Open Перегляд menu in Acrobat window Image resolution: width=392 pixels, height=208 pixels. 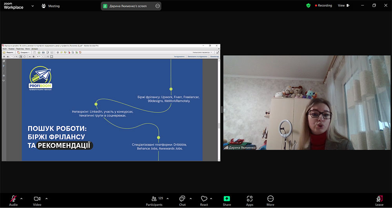[20, 49]
